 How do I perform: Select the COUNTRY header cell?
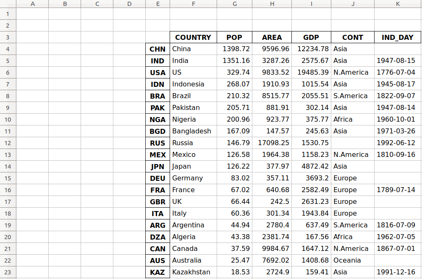(193, 37)
